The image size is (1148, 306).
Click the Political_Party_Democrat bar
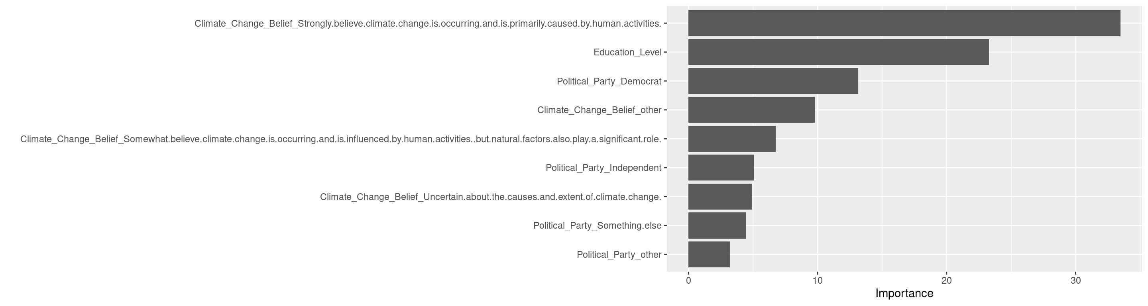773,81
